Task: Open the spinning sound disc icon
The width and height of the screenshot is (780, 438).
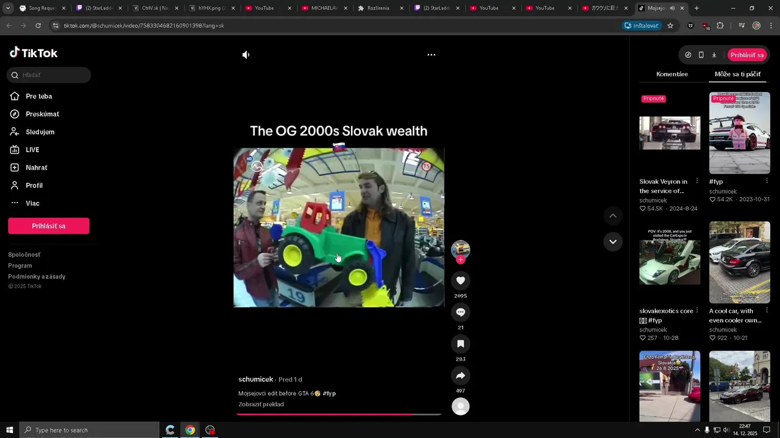Action: (x=461, y=406)
